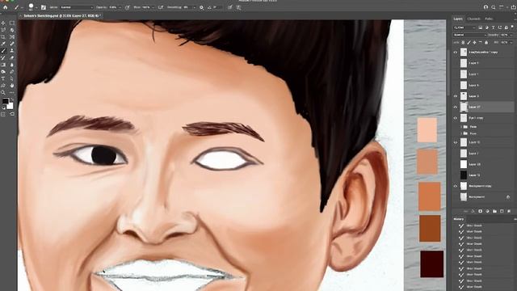Toggle Quick Mask mode
The image size is (517, 291).
click(x=3, y=114)
